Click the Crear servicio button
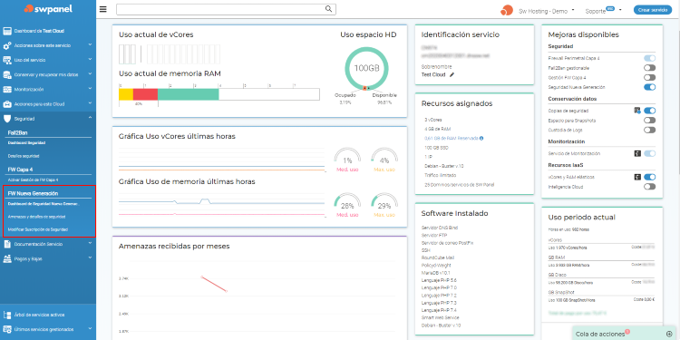 (x=653, y=10)
